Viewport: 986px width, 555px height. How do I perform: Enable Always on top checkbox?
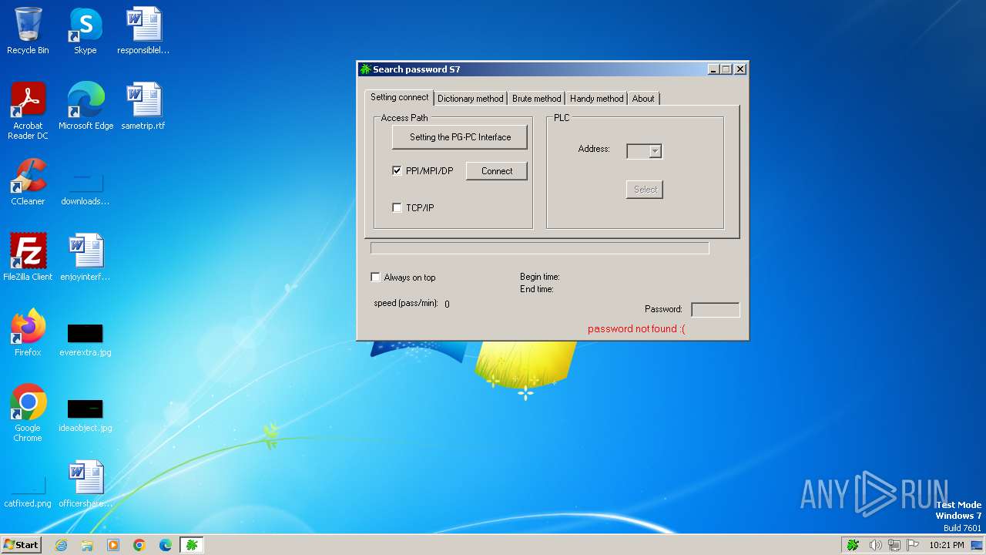coord(376,277)
